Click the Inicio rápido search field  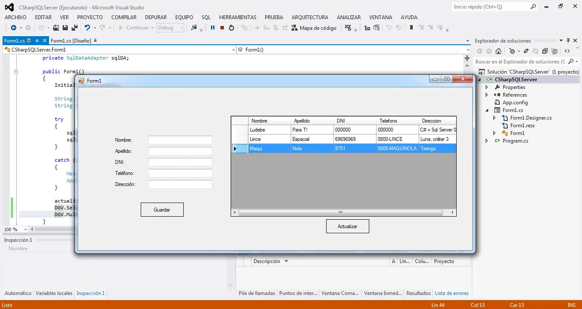pos(490,7)
